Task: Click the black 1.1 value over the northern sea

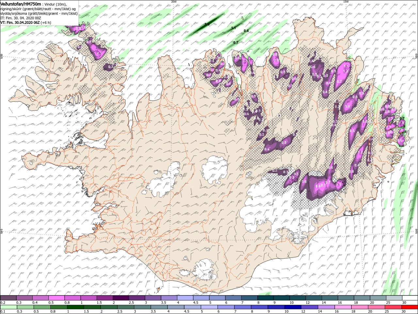Action: 233,28
